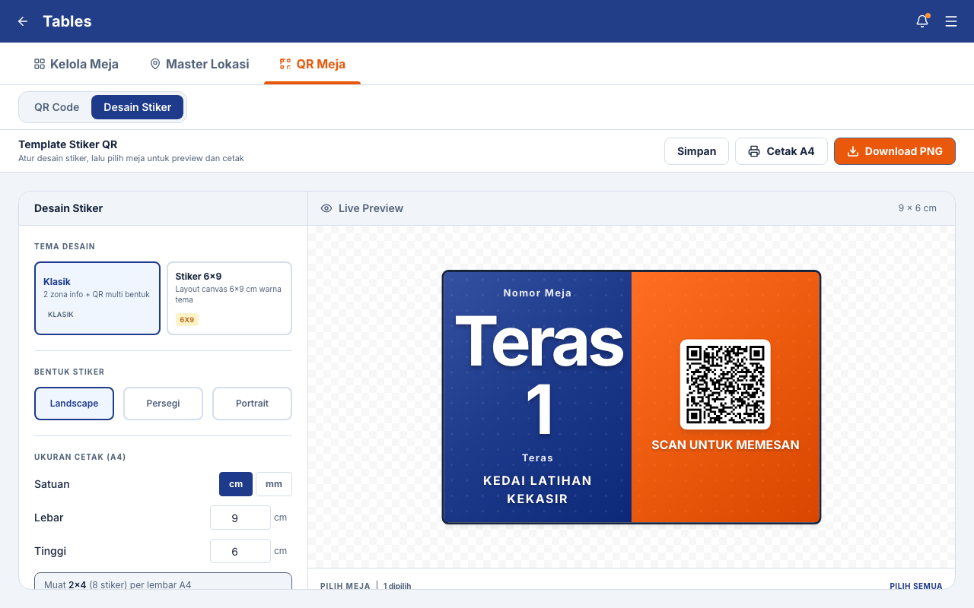The image size is (974, 608).
Task: Click the 'Template Stiker QR' heading
Action: [x=68, y=144]
